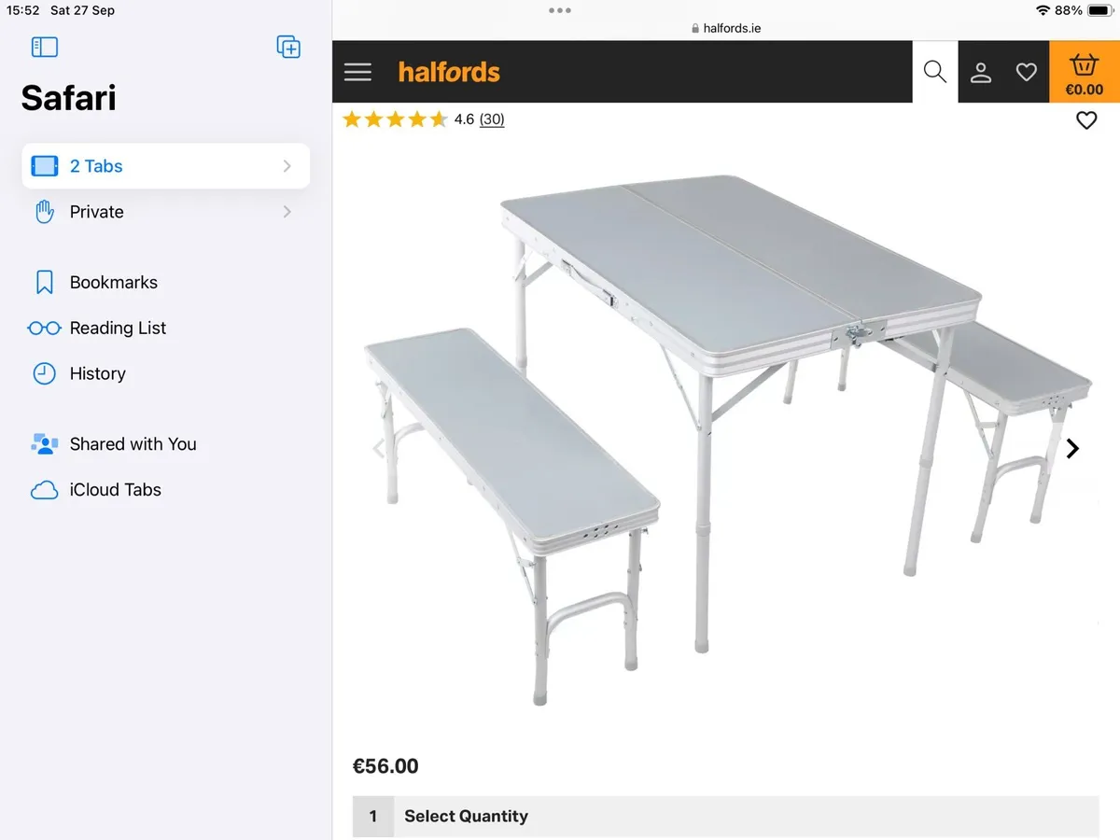Open the wishlist heart in header

pos(1026,72)
